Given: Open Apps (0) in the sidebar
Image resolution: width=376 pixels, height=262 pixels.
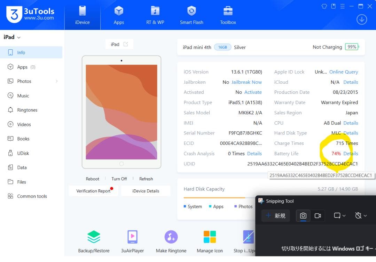Looking at the screenshot, I should 31,67.
